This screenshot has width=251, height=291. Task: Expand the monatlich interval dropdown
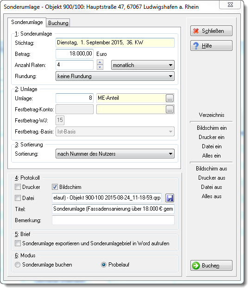coord(143,65)
